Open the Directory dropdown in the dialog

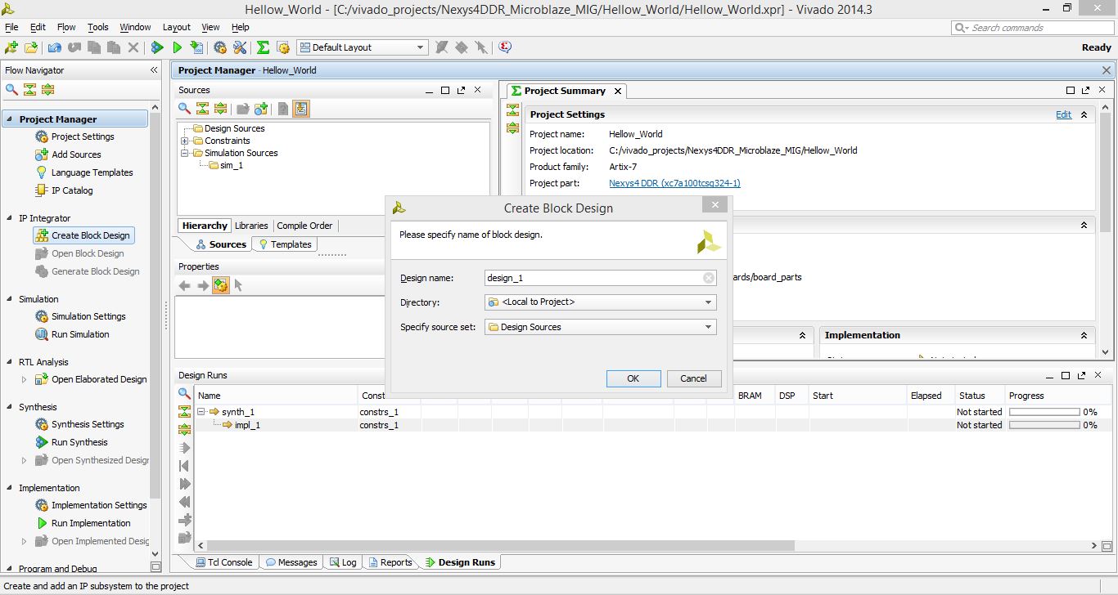click(708, 302)
